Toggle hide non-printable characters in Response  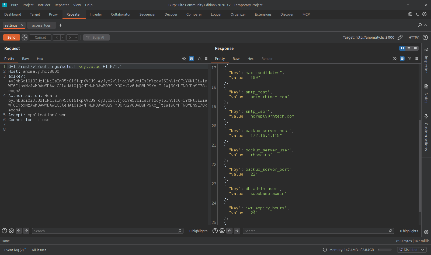(395, 59)
